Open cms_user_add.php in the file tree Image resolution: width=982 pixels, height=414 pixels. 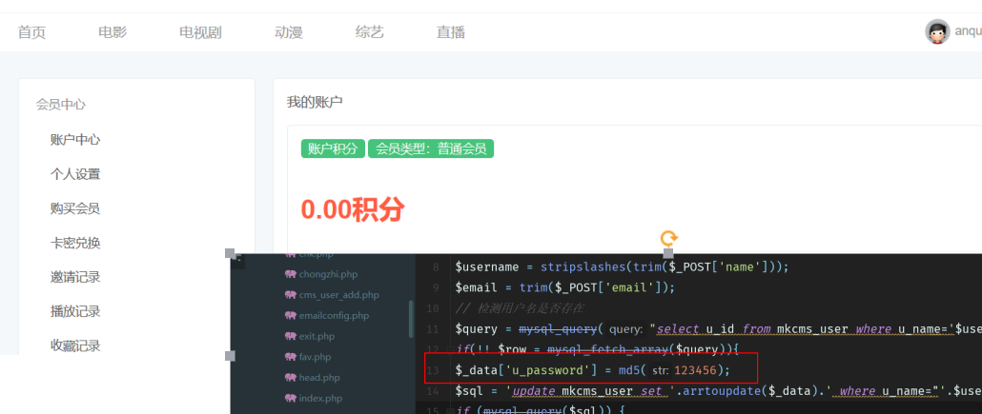tap(338, 294)
